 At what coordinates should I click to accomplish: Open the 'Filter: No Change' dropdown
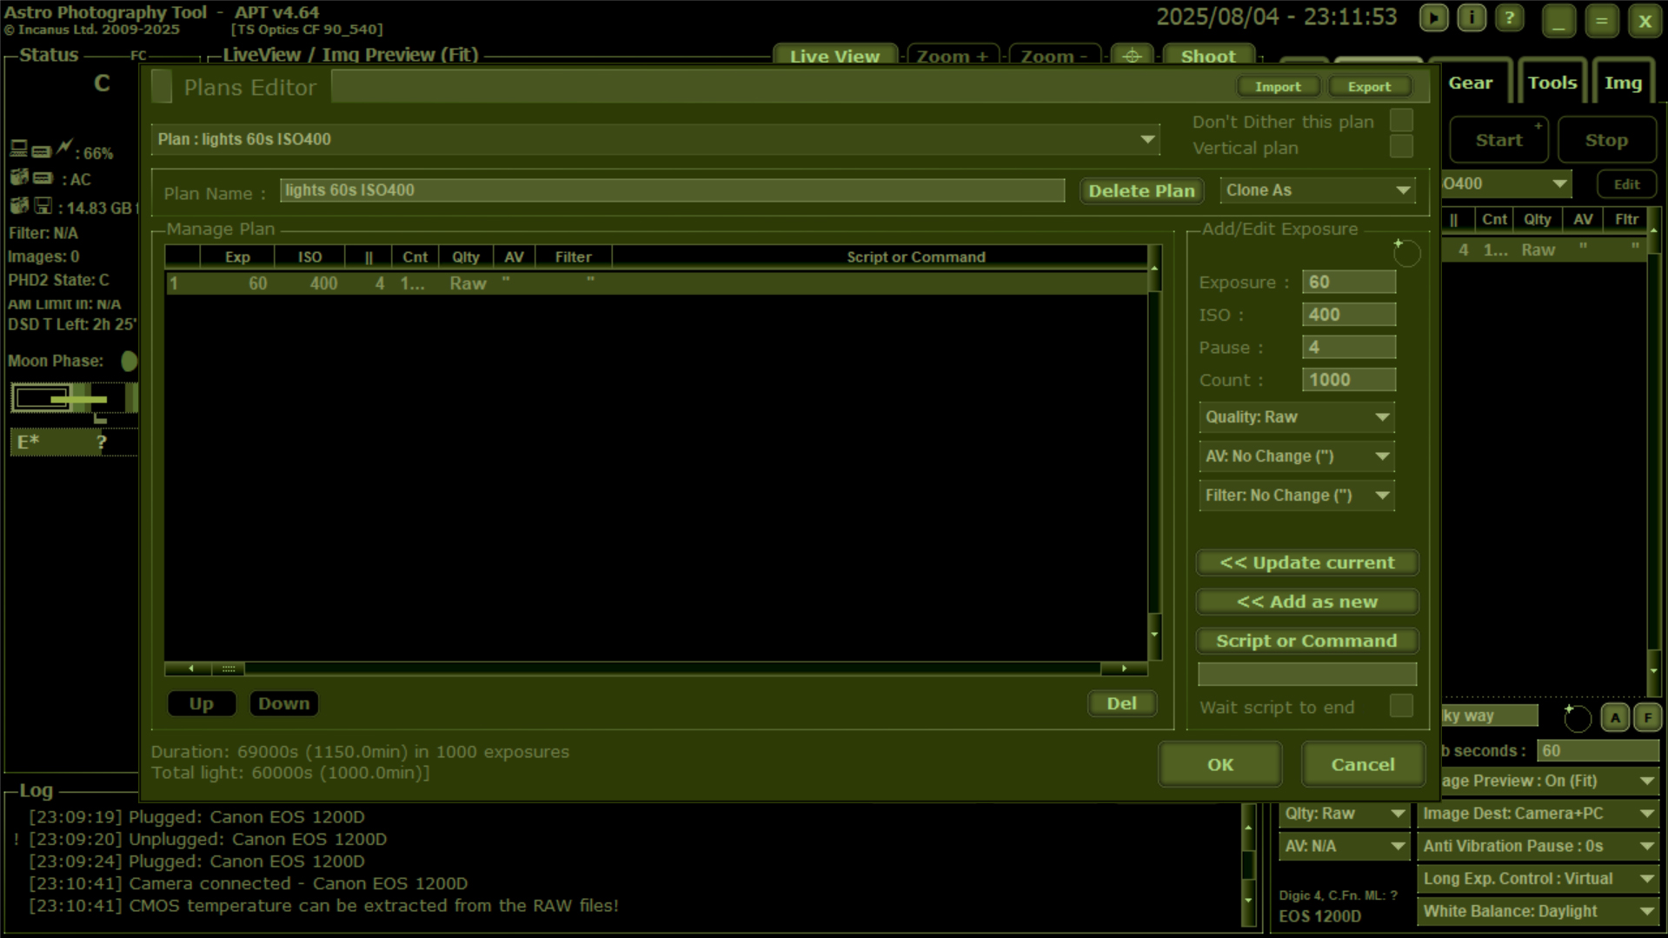[1297, 496]
